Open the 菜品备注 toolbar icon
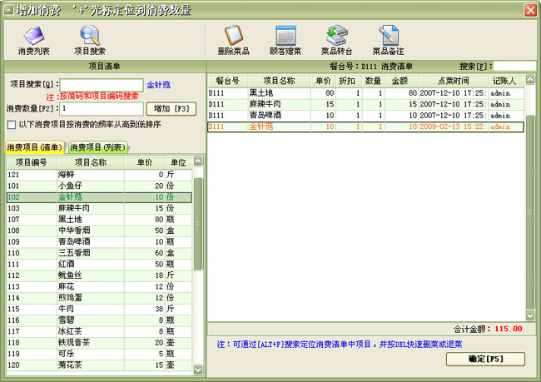This screenshot has height=382, width=541. tap(386, 37)
